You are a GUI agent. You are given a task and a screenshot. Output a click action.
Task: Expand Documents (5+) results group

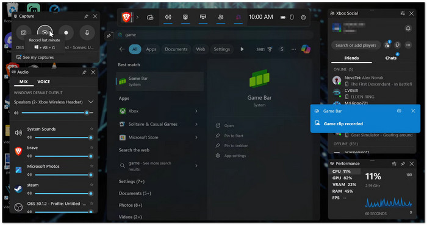point(135,193)
